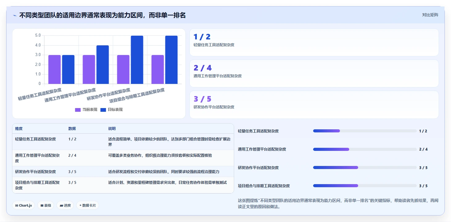Click the 4.0 y-axis tick label
This screenshot has width=451, height=222.
tap(38, 45)
